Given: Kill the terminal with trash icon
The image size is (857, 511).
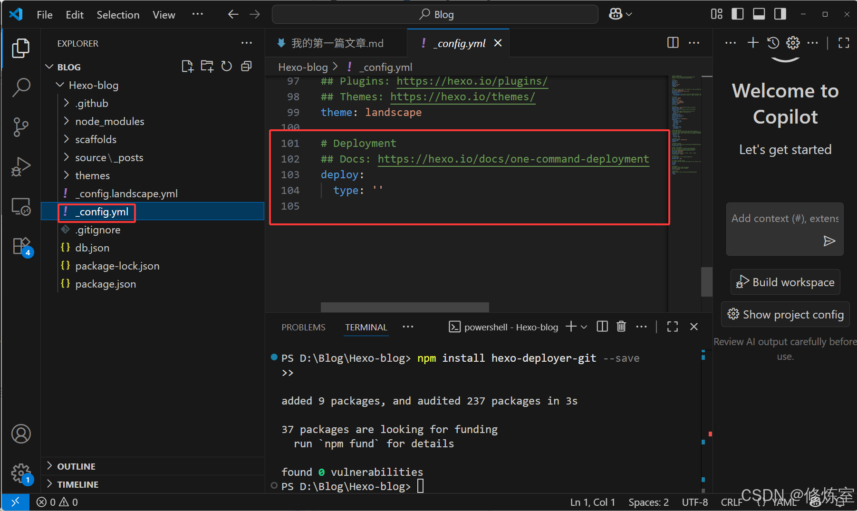Looking at the screenshot, I should point(621,327).
